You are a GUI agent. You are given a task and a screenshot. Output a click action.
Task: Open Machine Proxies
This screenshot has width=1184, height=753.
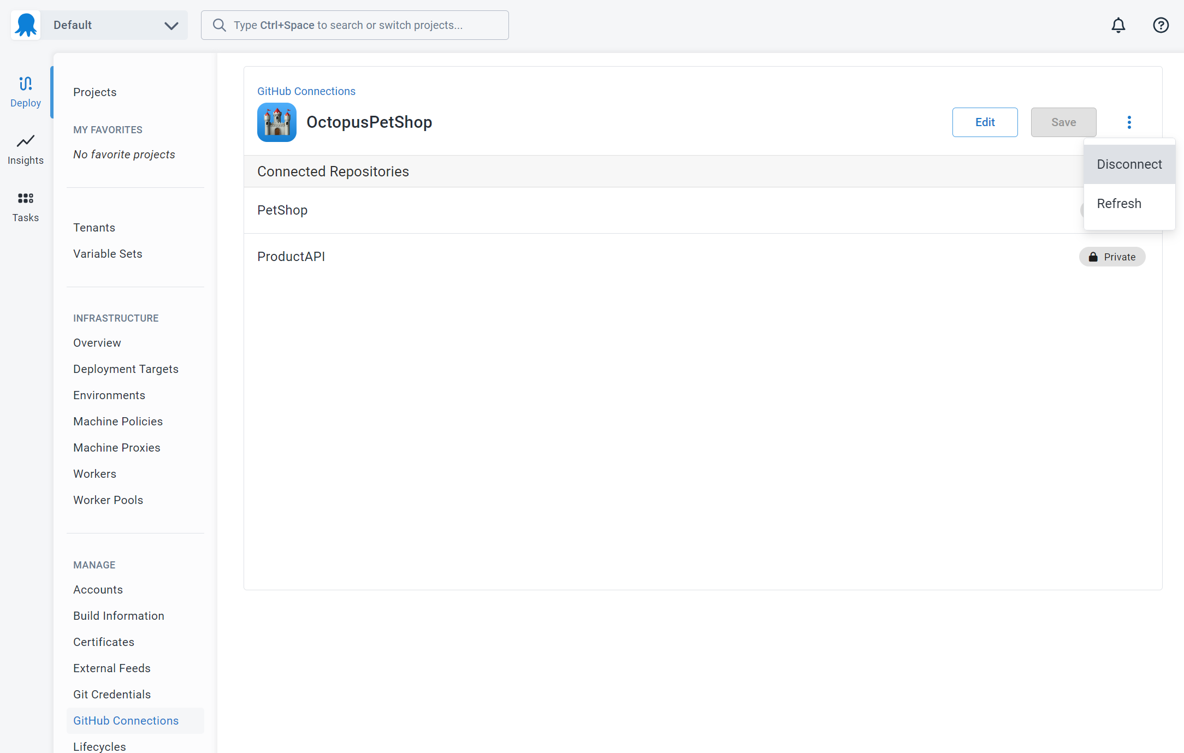(117, 448)
